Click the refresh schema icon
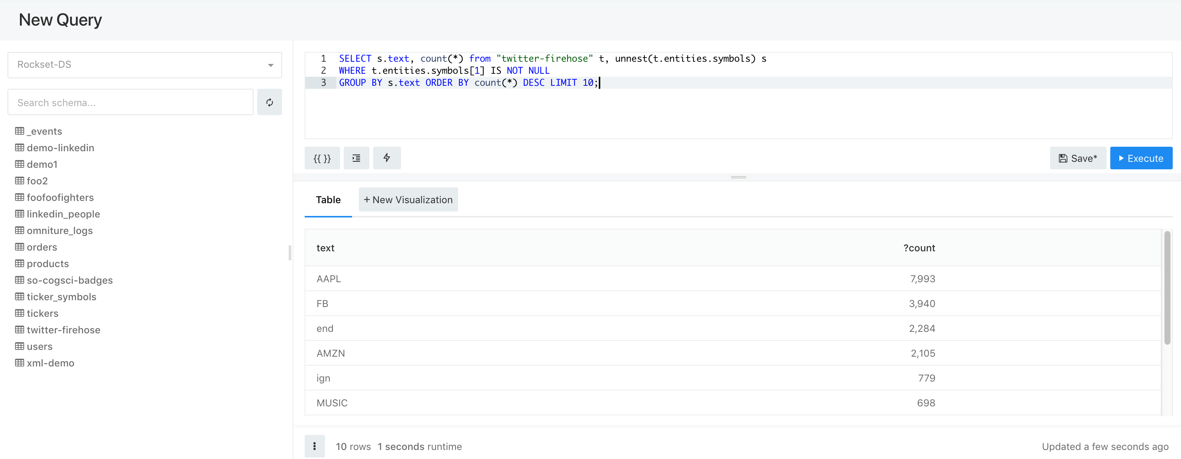The height and width of the screenshot is (459, 1181). click(x=270, y=102)
